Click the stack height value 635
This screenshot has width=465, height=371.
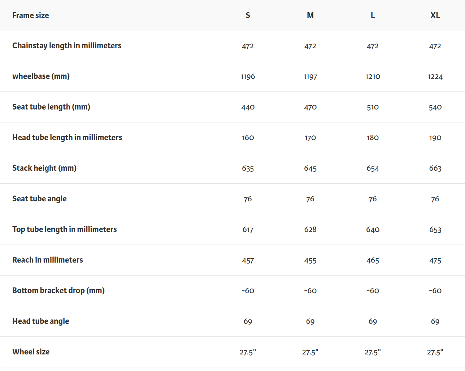(x=248, y=169)
